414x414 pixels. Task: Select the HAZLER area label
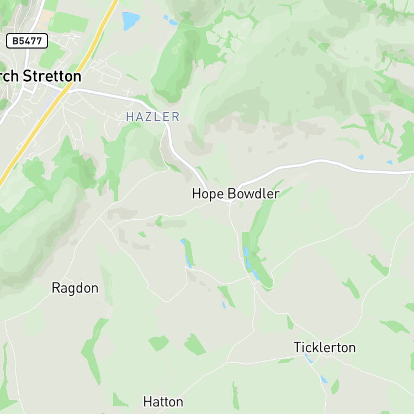(153, 117)
